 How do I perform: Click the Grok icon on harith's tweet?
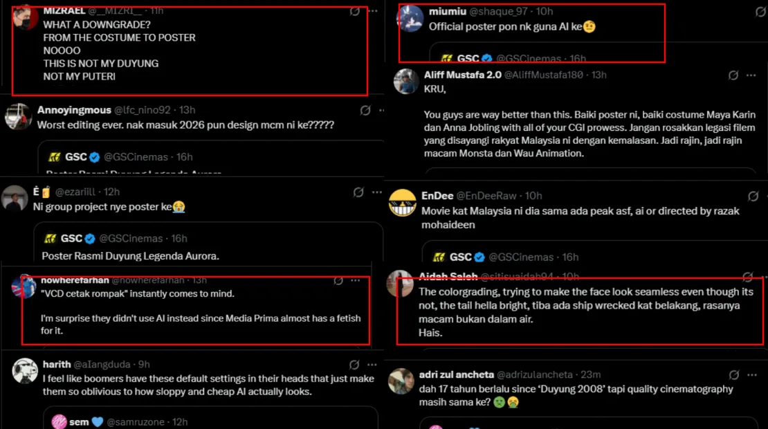click(354, 364)
